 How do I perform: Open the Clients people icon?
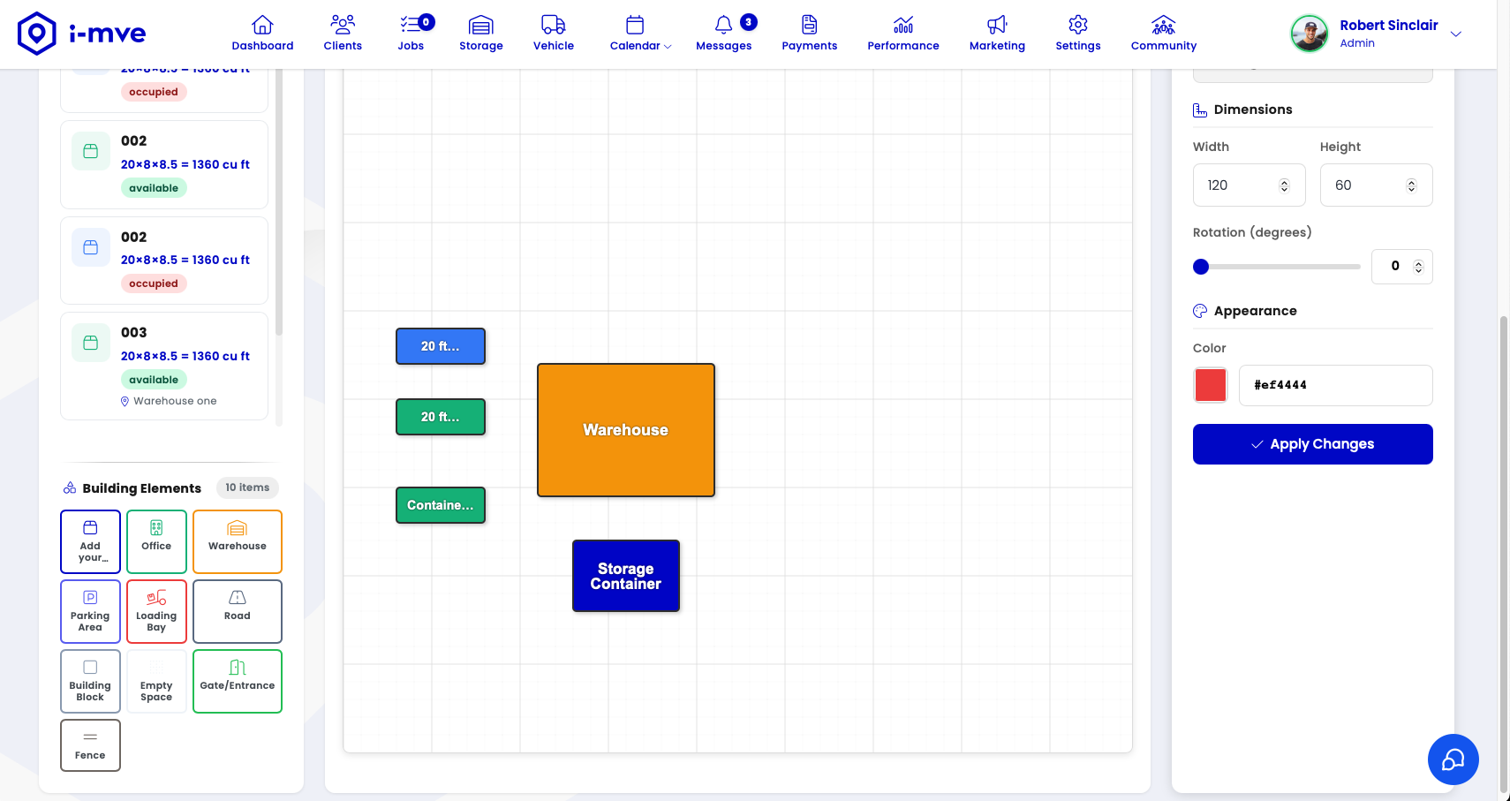click(343, 24)
